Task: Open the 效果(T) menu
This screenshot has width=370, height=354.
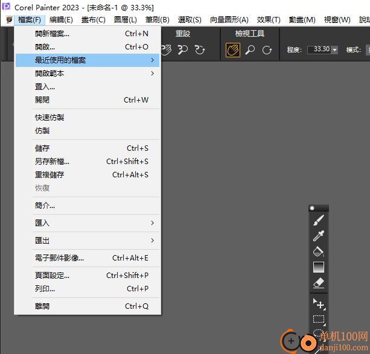Action: coord(269,20)
